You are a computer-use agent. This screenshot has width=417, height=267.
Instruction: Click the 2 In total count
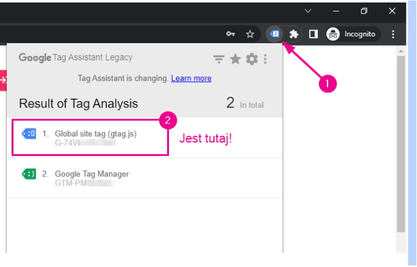[245, 103]
